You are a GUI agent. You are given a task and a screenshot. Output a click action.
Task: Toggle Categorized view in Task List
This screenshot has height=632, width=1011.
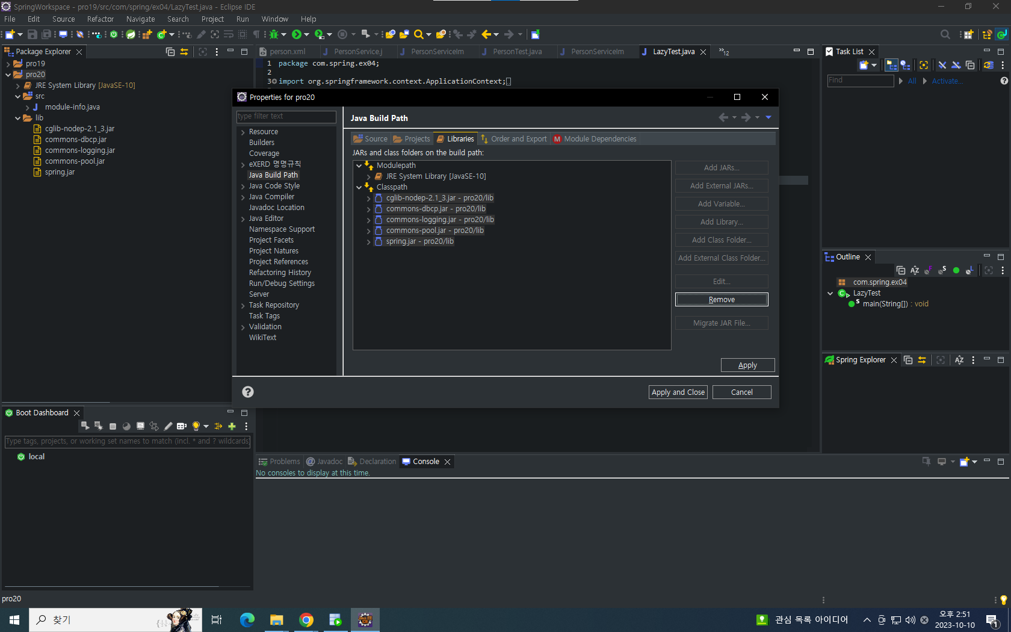[891, 65]
